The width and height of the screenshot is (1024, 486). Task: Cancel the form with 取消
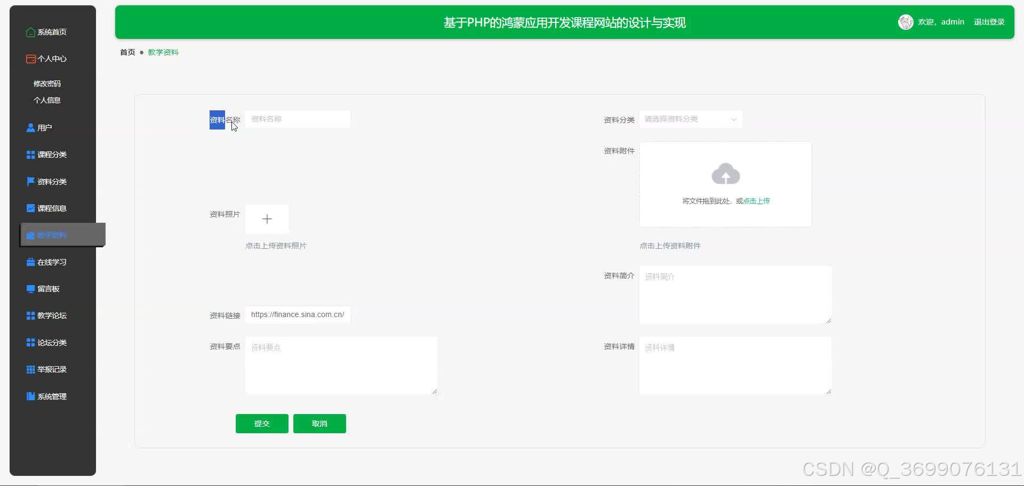point(319,424)
